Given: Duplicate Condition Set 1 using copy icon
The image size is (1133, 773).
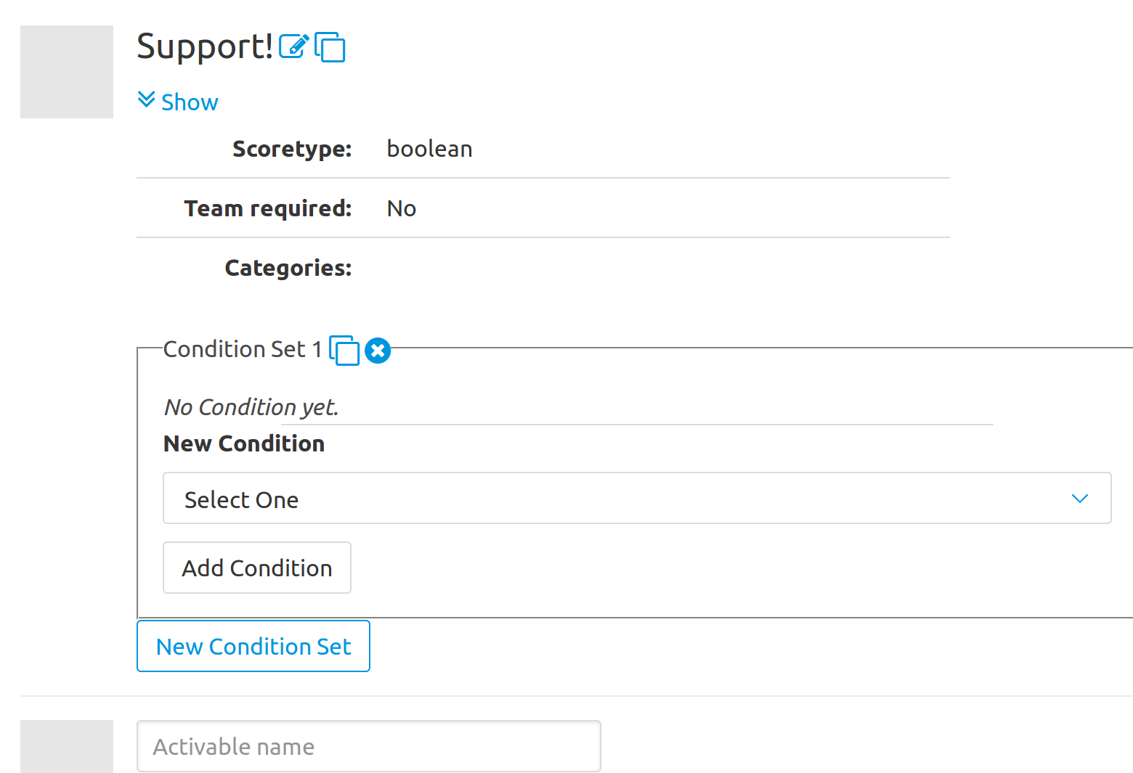Looking at the screenshot, I should (344, 351).
